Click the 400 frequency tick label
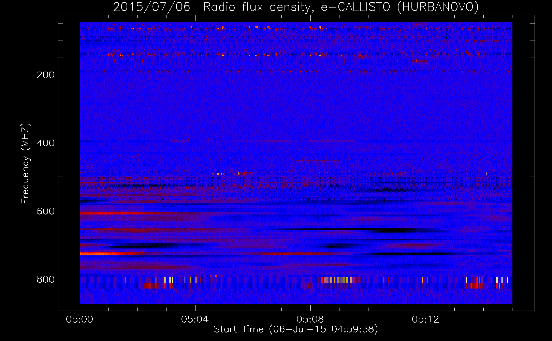Screen dimensions: 552x341 coord(46,143)
